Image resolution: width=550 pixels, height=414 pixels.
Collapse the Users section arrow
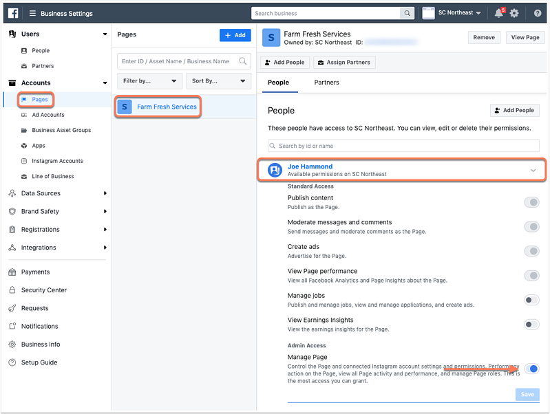click(x=105, y=34)
